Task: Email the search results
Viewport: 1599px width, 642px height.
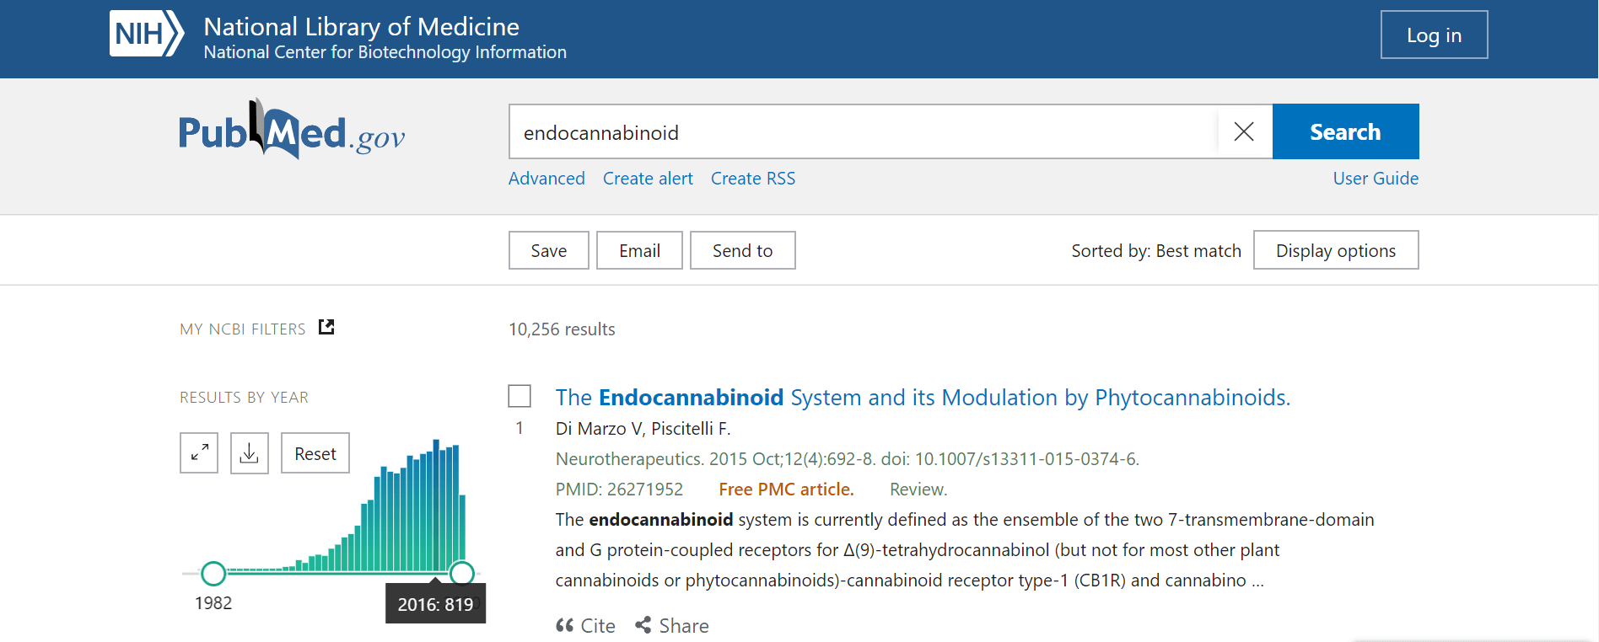Action: (639, 250)
